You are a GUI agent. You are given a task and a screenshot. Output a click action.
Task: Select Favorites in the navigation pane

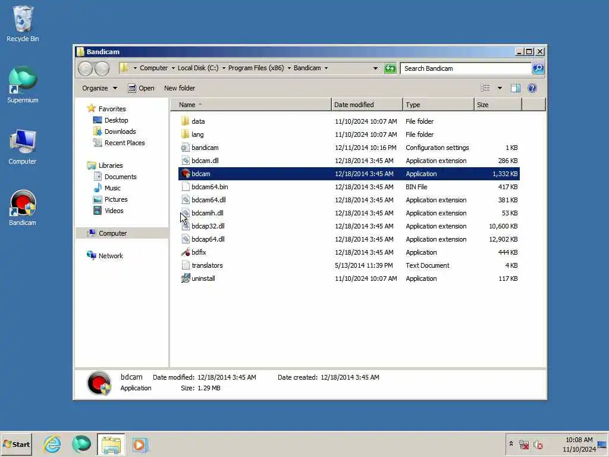(112, 109)
